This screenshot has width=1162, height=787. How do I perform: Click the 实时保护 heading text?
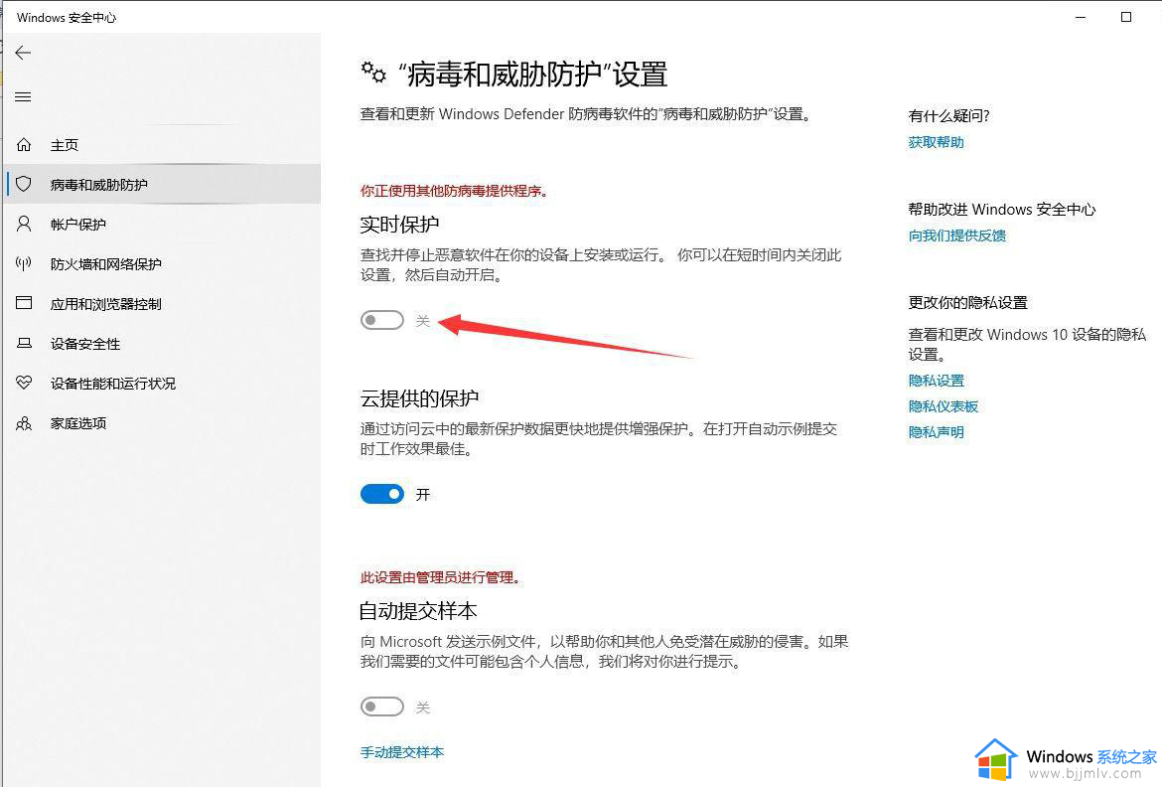tap(399, 224)
